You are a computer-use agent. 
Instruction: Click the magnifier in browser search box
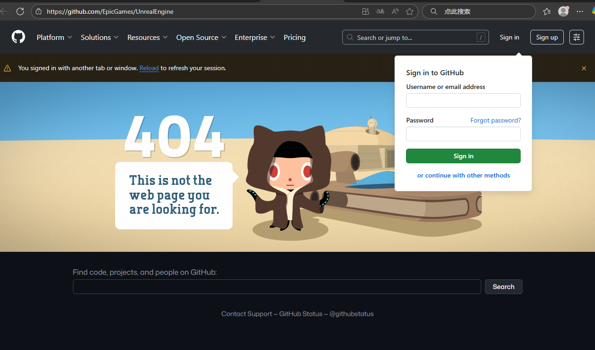pos(434,11)
